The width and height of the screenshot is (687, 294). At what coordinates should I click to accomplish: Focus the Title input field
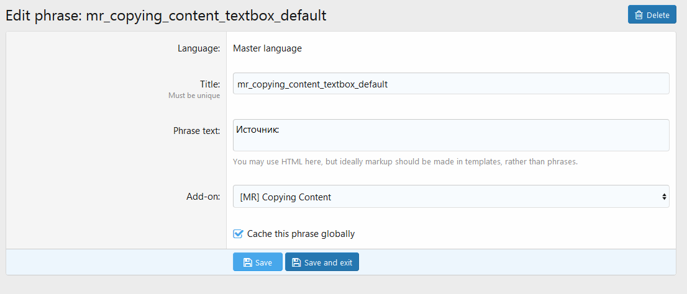click(450, 84)
